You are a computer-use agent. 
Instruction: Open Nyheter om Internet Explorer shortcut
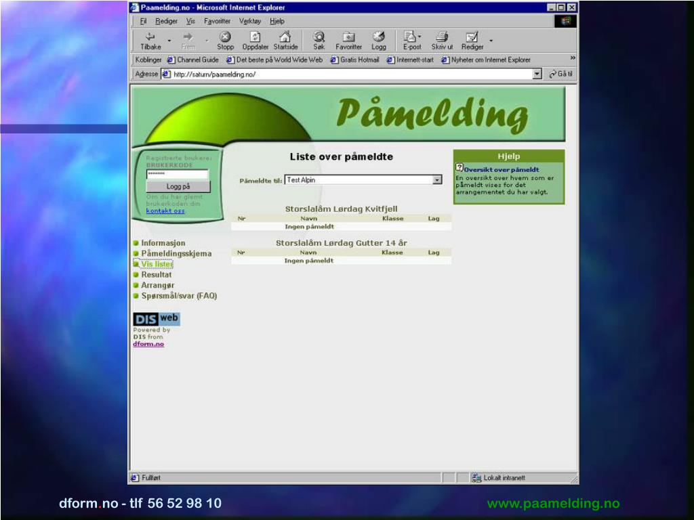[486, 60]
